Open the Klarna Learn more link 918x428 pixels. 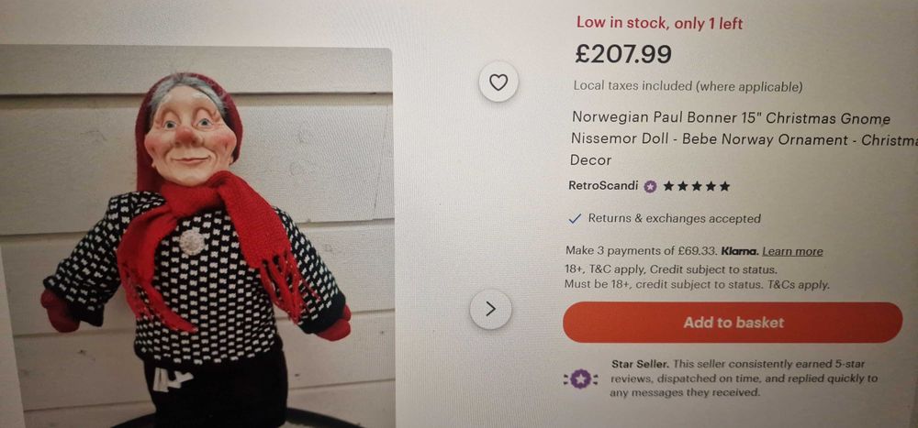click(792, 251)
